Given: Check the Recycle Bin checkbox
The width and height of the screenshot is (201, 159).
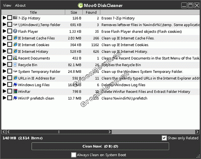Looking at the screenshot, I should click(x=10, y=64).
